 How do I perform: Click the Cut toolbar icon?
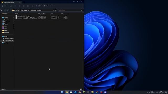pos(11,6)
